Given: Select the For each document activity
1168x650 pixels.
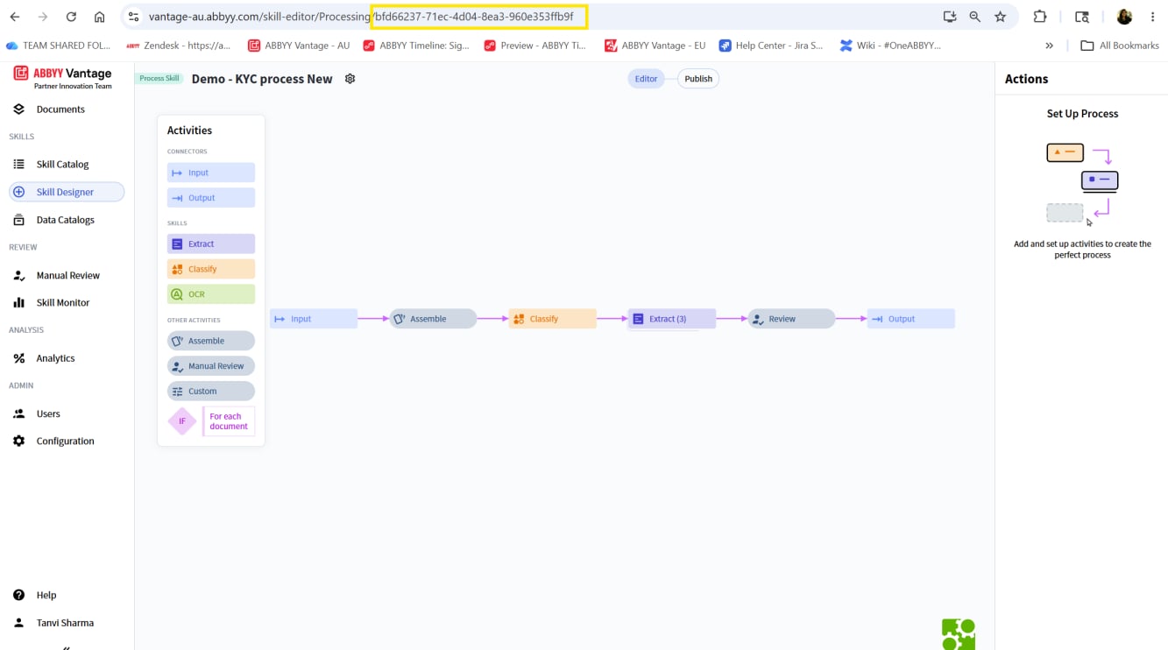Looking at the screenshot, I should click(x=229, y=421).
